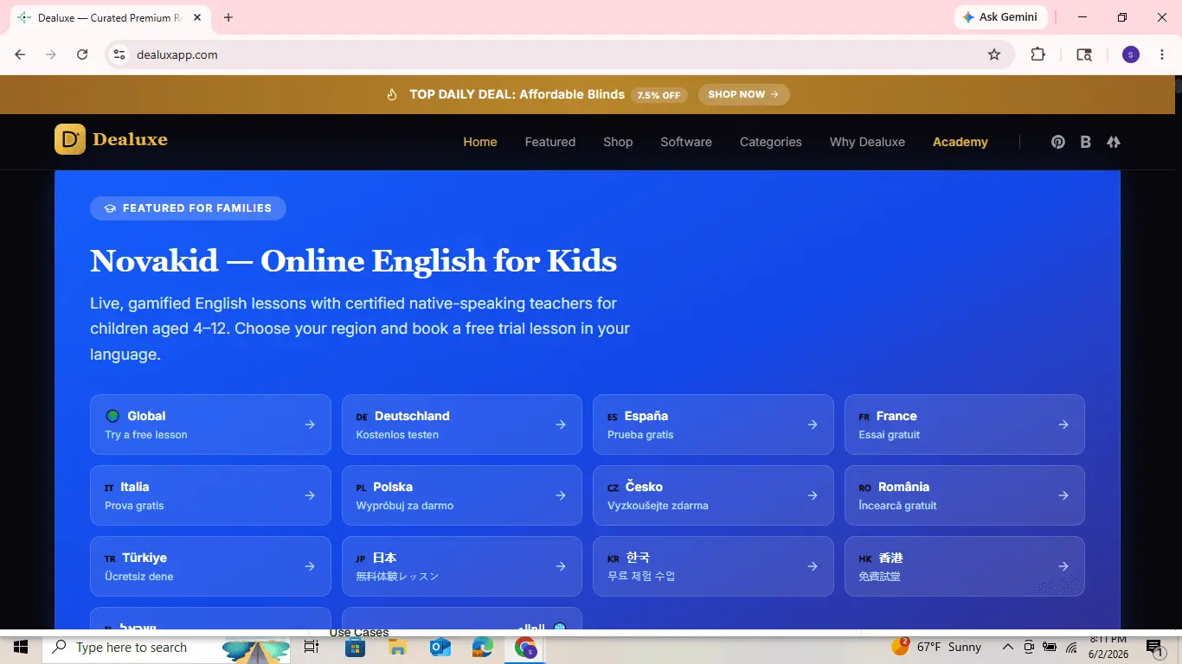Open the Global free lesson card
The image size is (1182, 664).
click(x=210, y=425)
